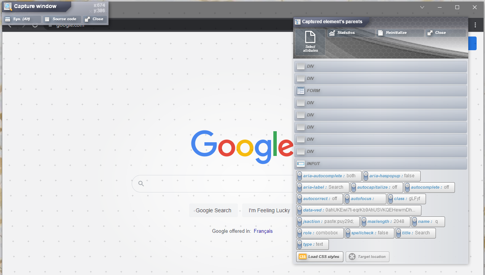Viewport: 485px width, 275px height.
Task: Select the DIV row directly above FORM
Action: (381, 78)
